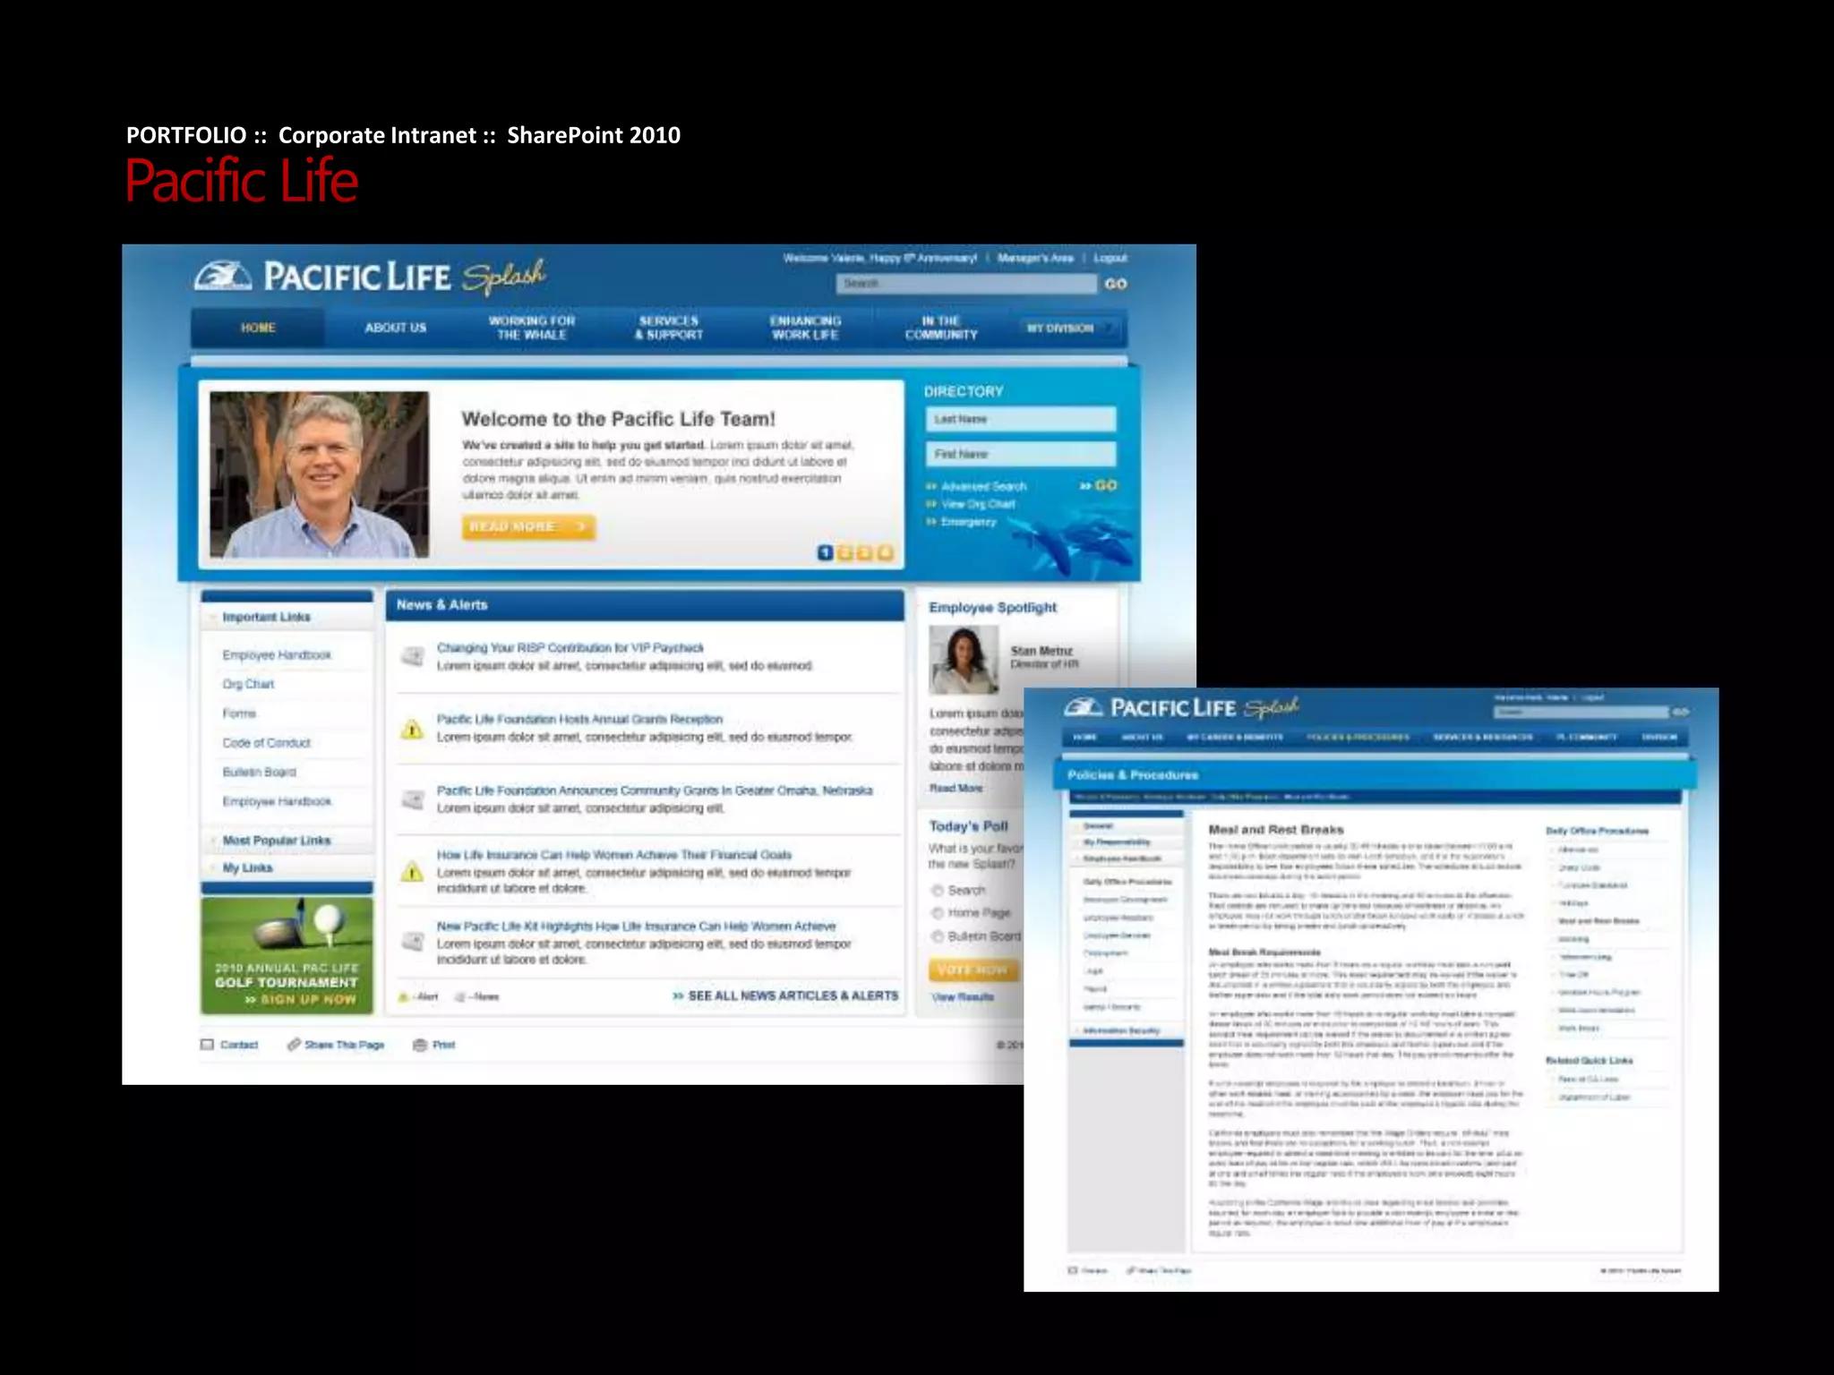Open Pacific Life Foundation Hosts Annual Grants Reception
The width and height of the screenshot is (1834, 1375).
pos(579,719)
